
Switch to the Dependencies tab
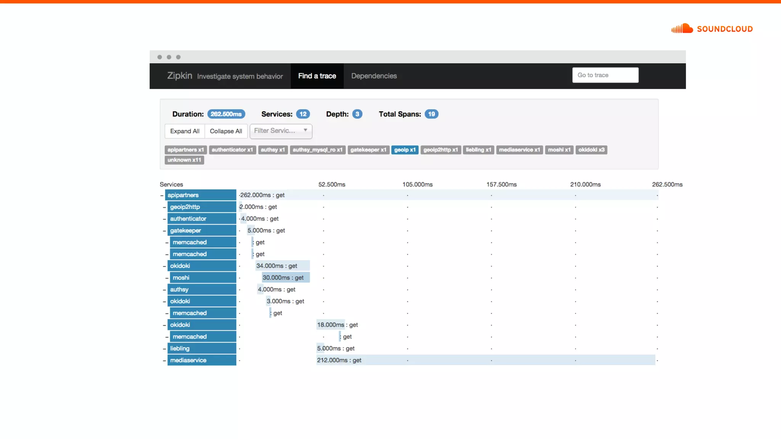coord(374,76)
